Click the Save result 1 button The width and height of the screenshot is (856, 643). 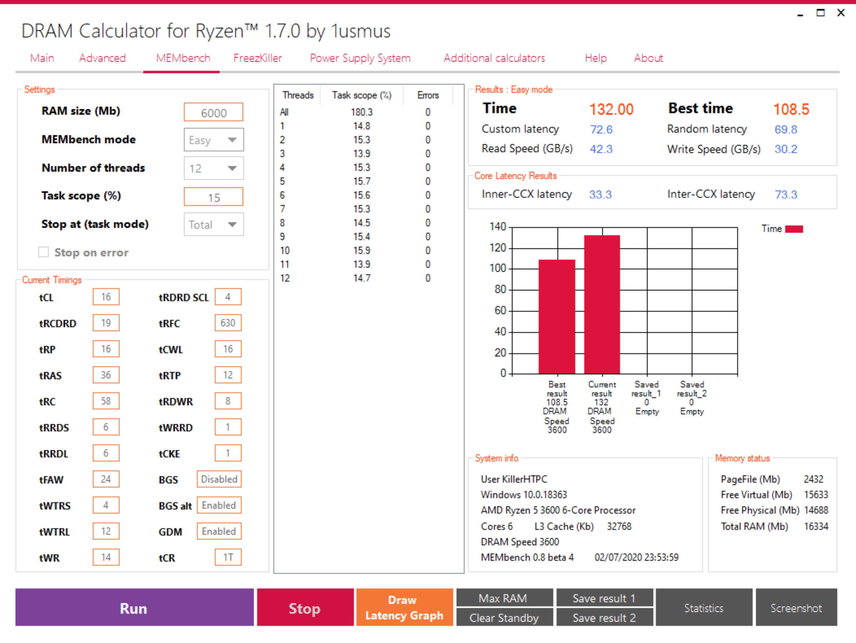(604, 598)
